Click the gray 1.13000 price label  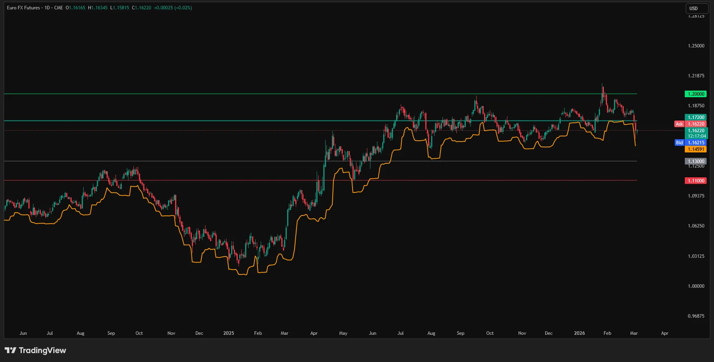[x=696, y=161]
